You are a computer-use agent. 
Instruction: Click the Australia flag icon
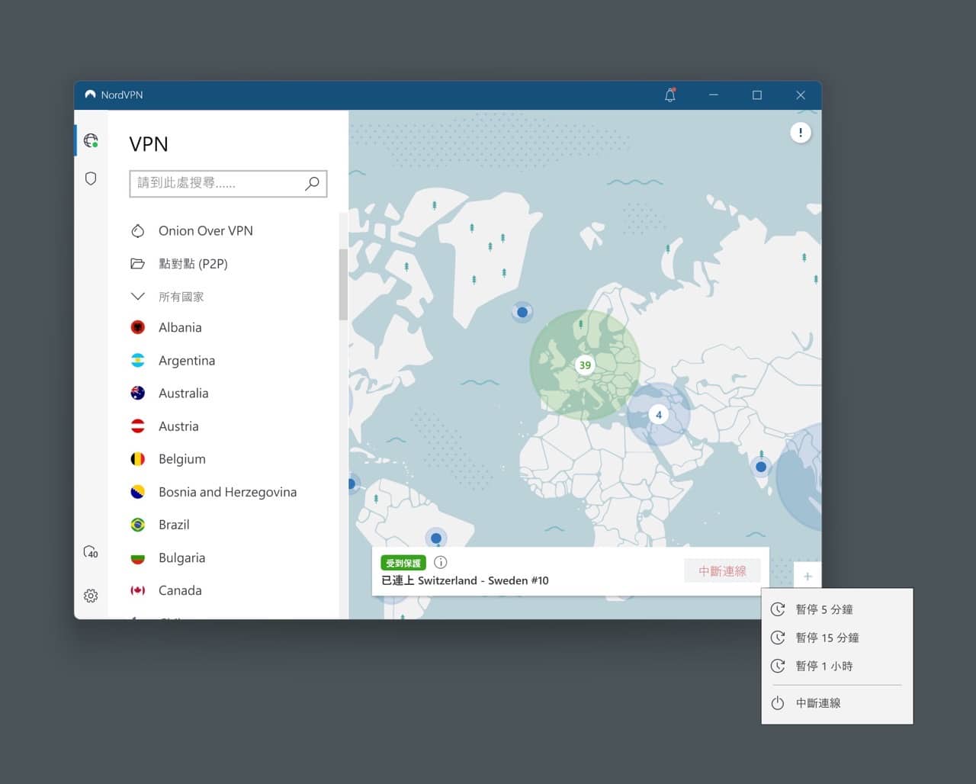click(x=137, y=393)
